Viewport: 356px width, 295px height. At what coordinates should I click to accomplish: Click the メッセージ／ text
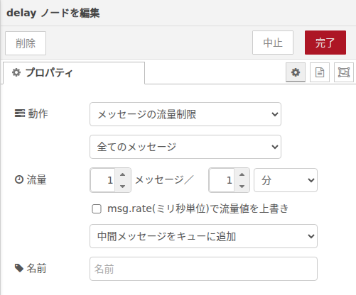tap(165, 180)
